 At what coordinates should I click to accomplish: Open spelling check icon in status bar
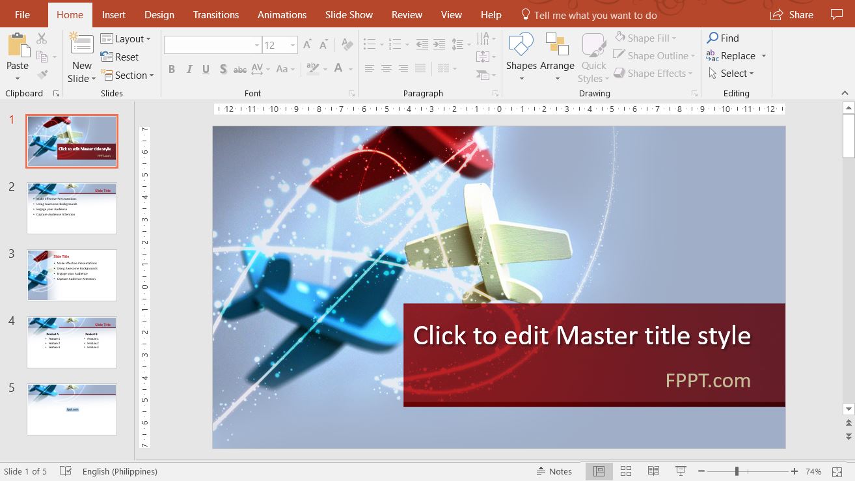coord(66,471)
